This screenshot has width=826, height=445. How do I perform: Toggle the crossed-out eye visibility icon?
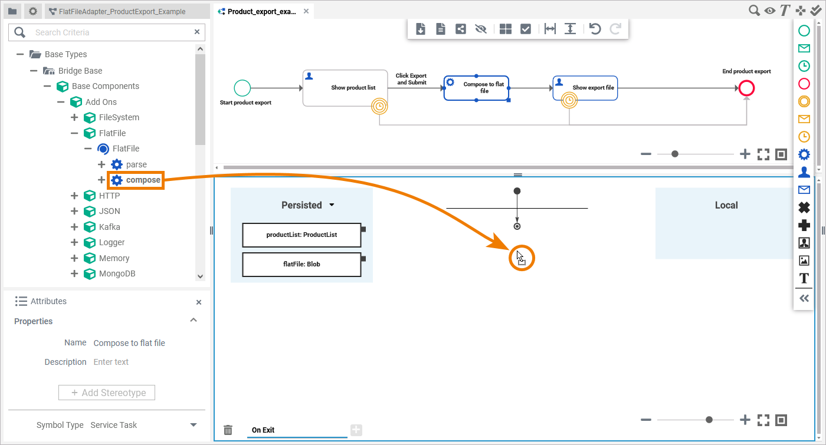tap(481, 29)
